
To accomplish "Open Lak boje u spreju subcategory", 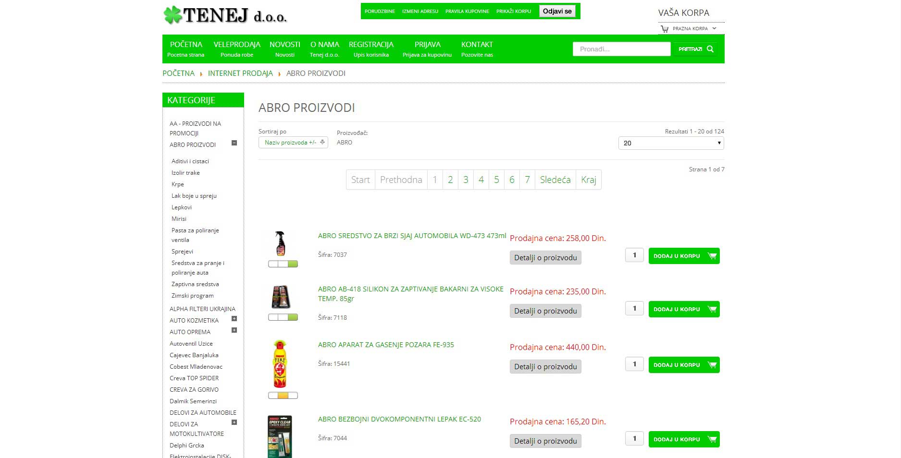I will coord(194,196).
